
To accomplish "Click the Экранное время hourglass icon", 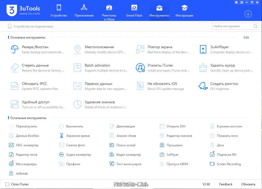I will [x=62, y=136].
